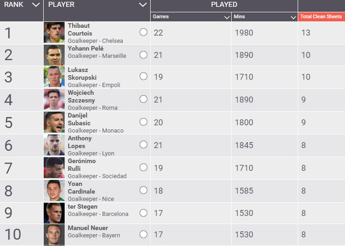Sort by Total Clean Sheets column

[321, 17]
